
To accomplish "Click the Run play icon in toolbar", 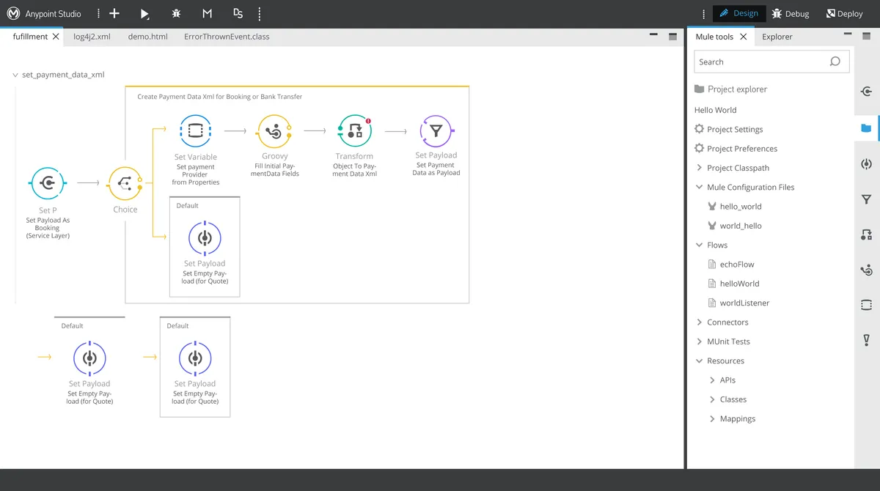I will [x=145, y=14].
